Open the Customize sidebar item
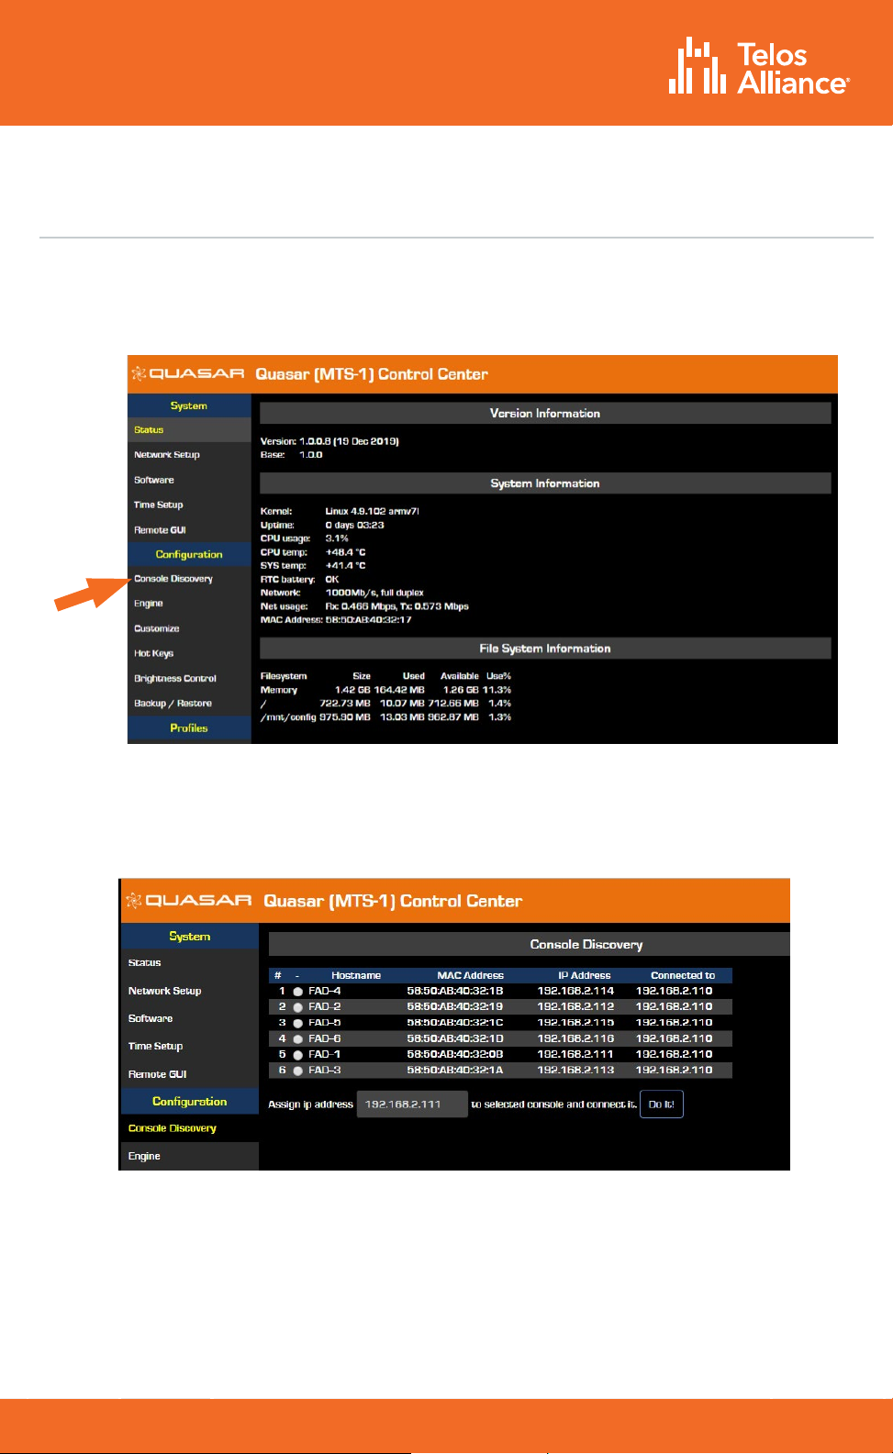Screen dimensions: 893x1454 [157, 628]
